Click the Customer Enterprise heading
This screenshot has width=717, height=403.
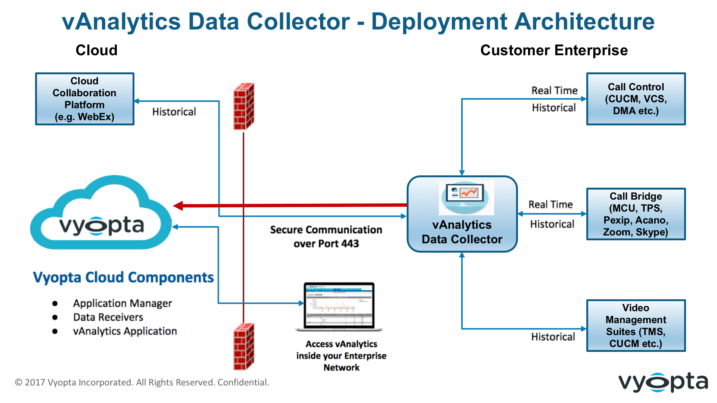point(554,50)
